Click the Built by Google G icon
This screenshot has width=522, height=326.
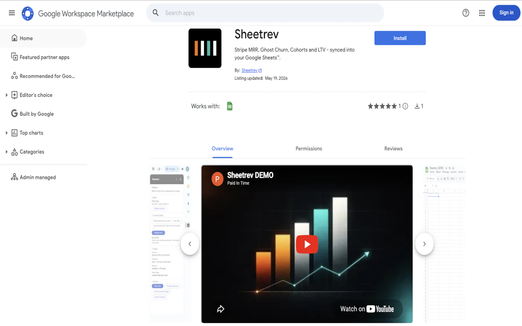[x=14, y=113]
